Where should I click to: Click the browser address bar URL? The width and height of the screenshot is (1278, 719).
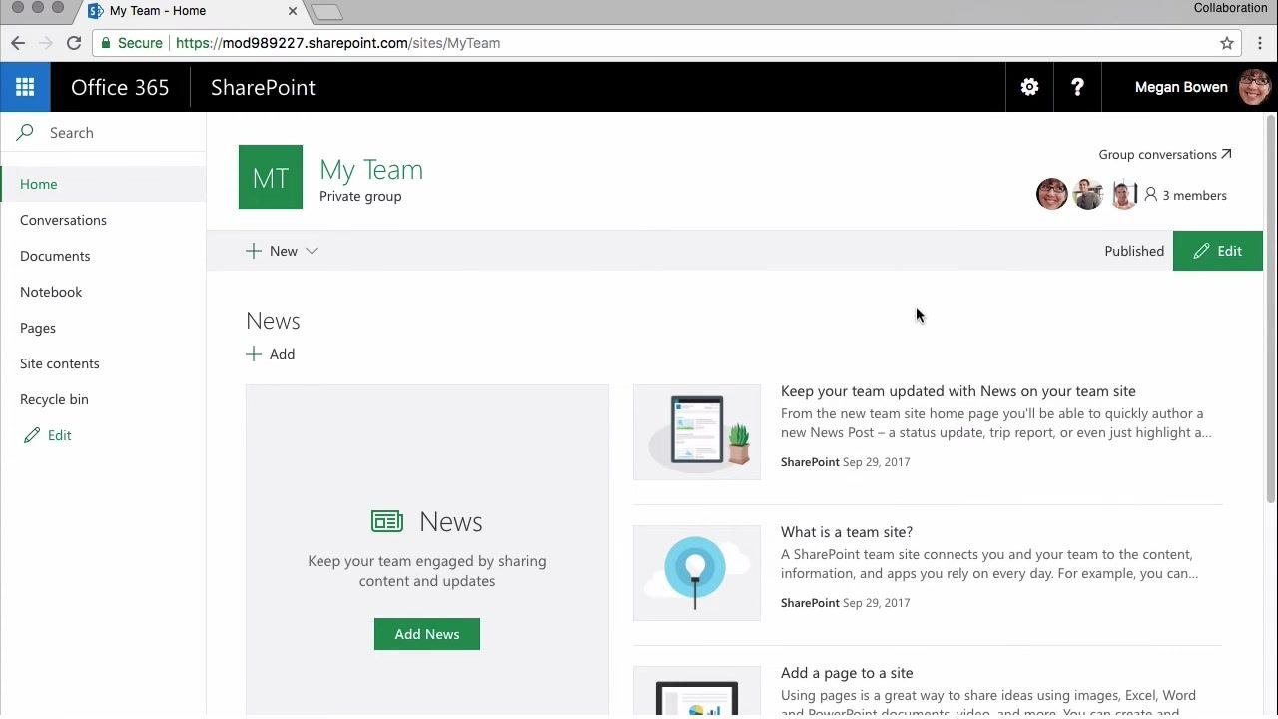click(x=338, y=43)
